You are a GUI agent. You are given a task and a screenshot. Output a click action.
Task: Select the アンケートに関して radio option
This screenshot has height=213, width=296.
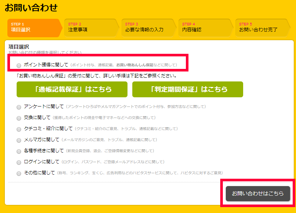click(x=19, y=107)
